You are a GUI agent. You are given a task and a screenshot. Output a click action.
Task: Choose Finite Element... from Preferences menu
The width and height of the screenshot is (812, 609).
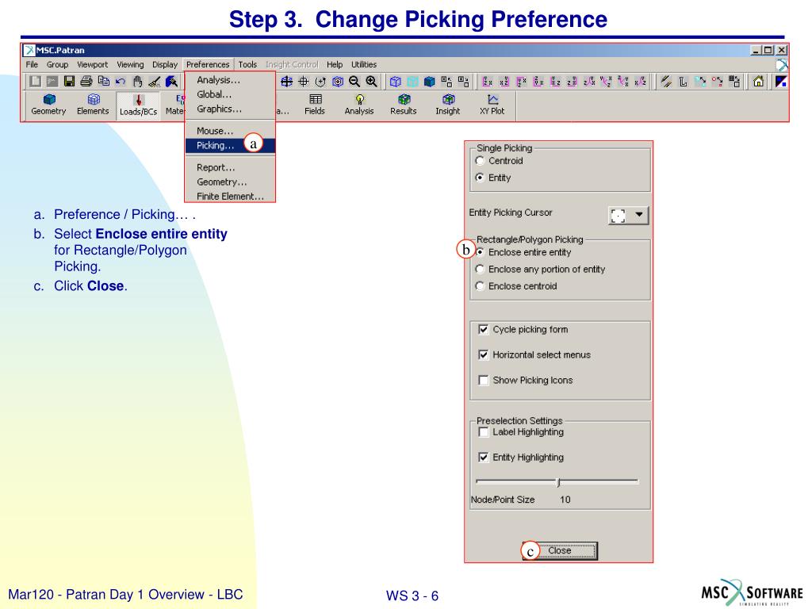[x=229, y=197]
